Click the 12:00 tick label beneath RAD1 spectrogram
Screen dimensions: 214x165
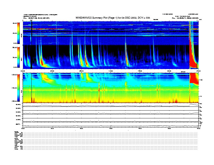(111, 71)
